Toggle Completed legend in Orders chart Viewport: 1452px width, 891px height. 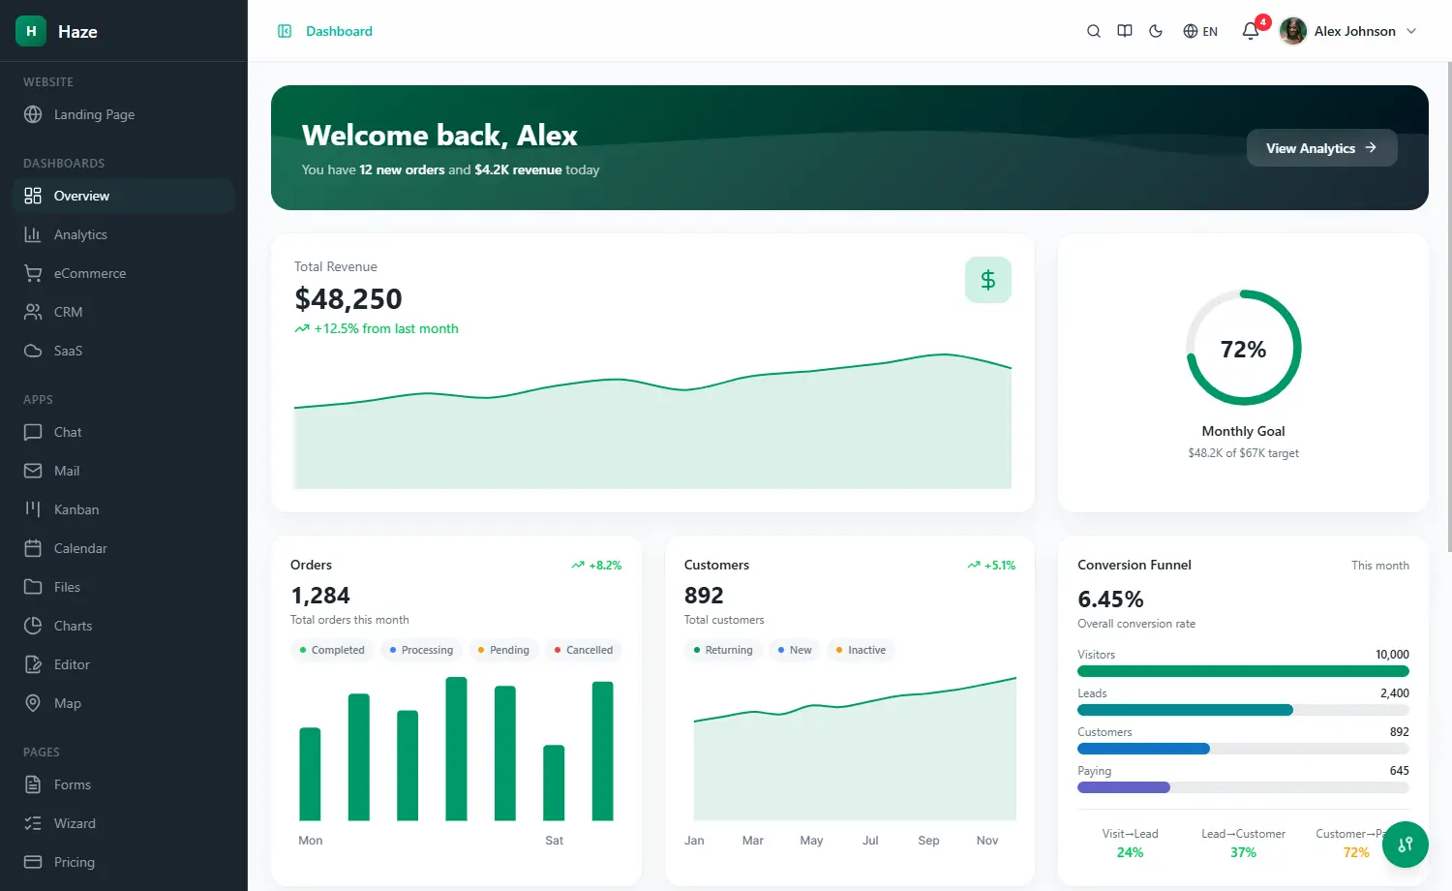point(332,650)
